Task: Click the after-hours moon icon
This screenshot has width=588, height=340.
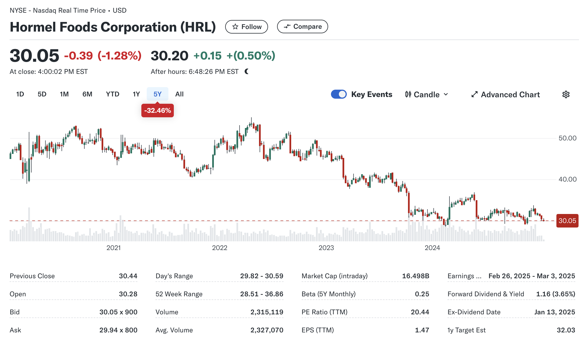Action: pyautogui.click(x=247, y=72)
